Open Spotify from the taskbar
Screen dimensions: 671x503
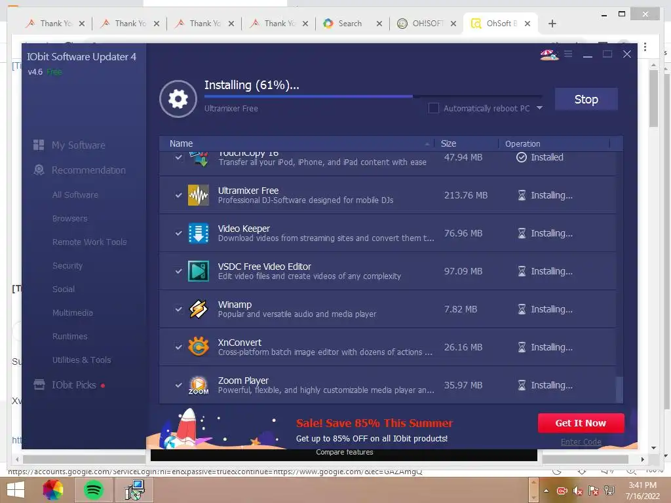click(94, 490)
